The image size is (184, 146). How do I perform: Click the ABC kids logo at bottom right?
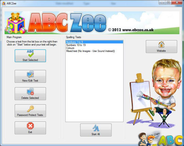161,139
